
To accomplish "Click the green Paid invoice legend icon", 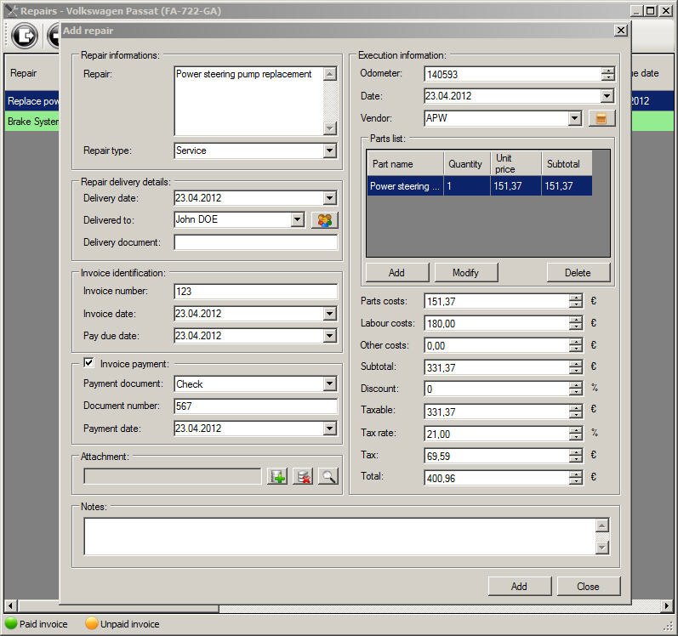I will click(x=11, y=624).
